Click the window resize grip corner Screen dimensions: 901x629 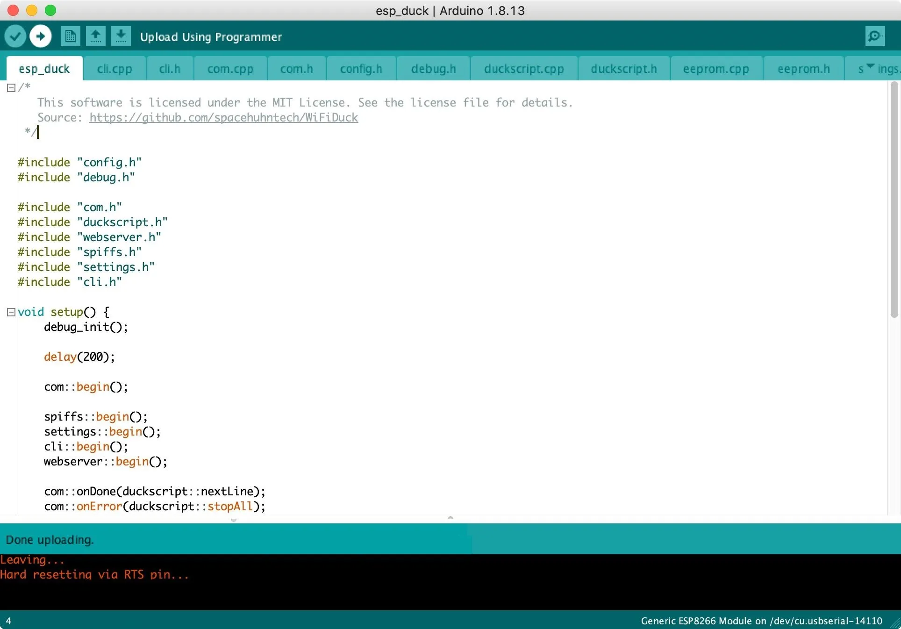pyautogui.click(x=895, y=623)
